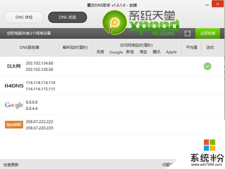Select the green checkmark for 以太网
The image size is (225, 169).
pyautogui.click(x=208, y=66)
